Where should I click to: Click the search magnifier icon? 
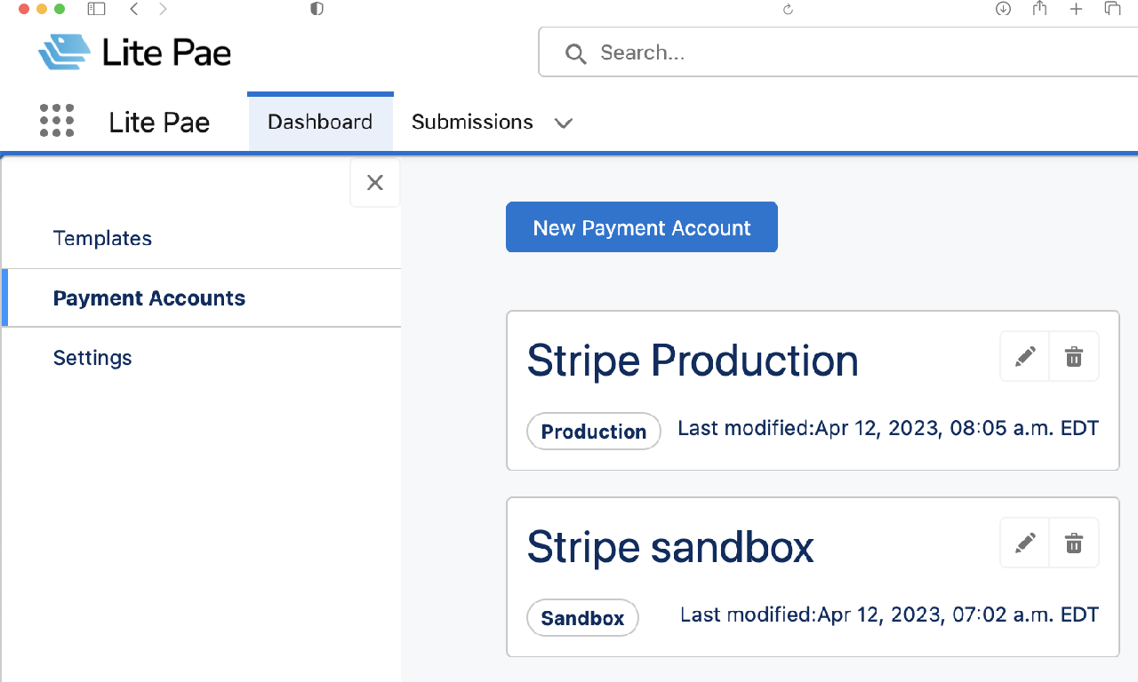(x=576, y=54)
